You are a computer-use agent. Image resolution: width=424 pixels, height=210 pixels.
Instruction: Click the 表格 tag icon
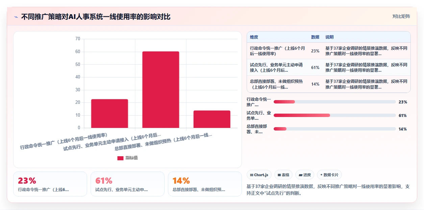pos(279,175)
